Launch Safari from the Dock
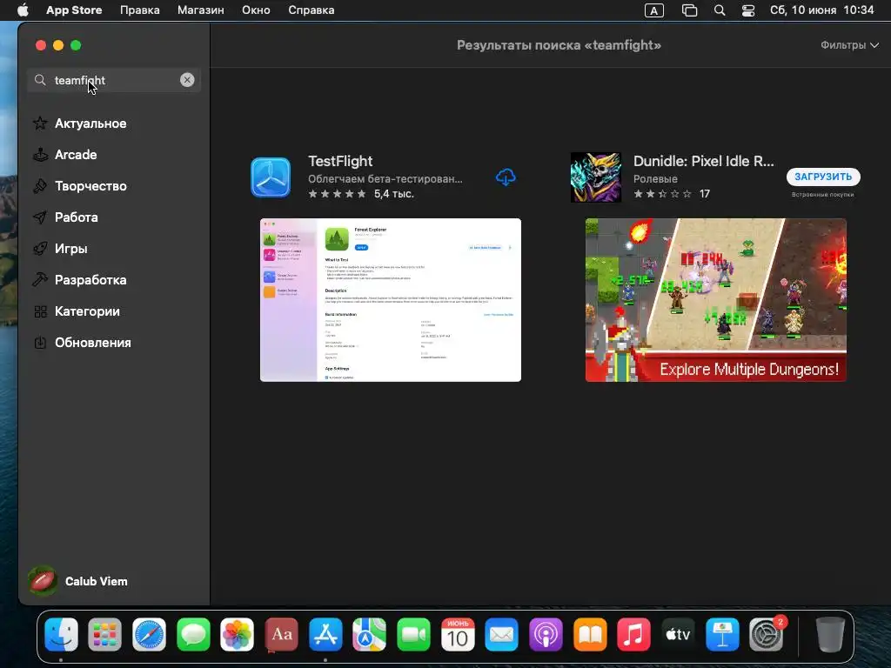The height and width of the screenshot is (668, 891). [x=149, y=634]
